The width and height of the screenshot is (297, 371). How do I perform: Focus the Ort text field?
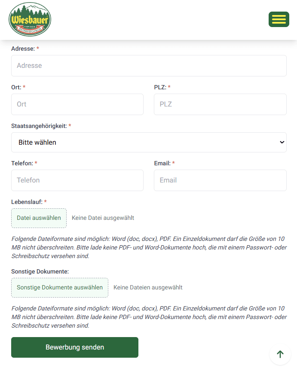77,104
